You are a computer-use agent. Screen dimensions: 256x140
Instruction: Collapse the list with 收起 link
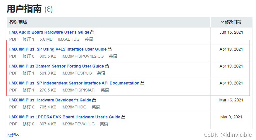pyautogui.click(x=13, y=135)
